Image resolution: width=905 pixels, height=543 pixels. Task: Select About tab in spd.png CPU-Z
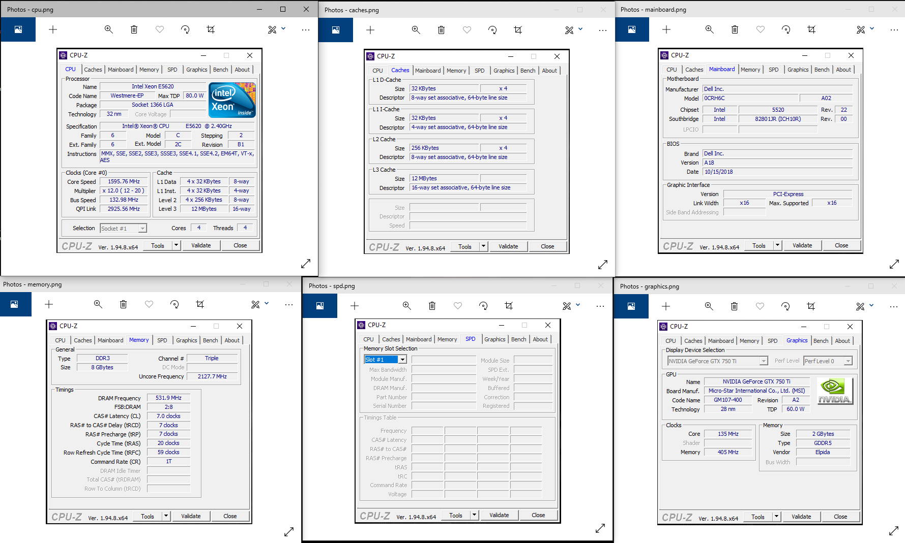pos(540,339)
